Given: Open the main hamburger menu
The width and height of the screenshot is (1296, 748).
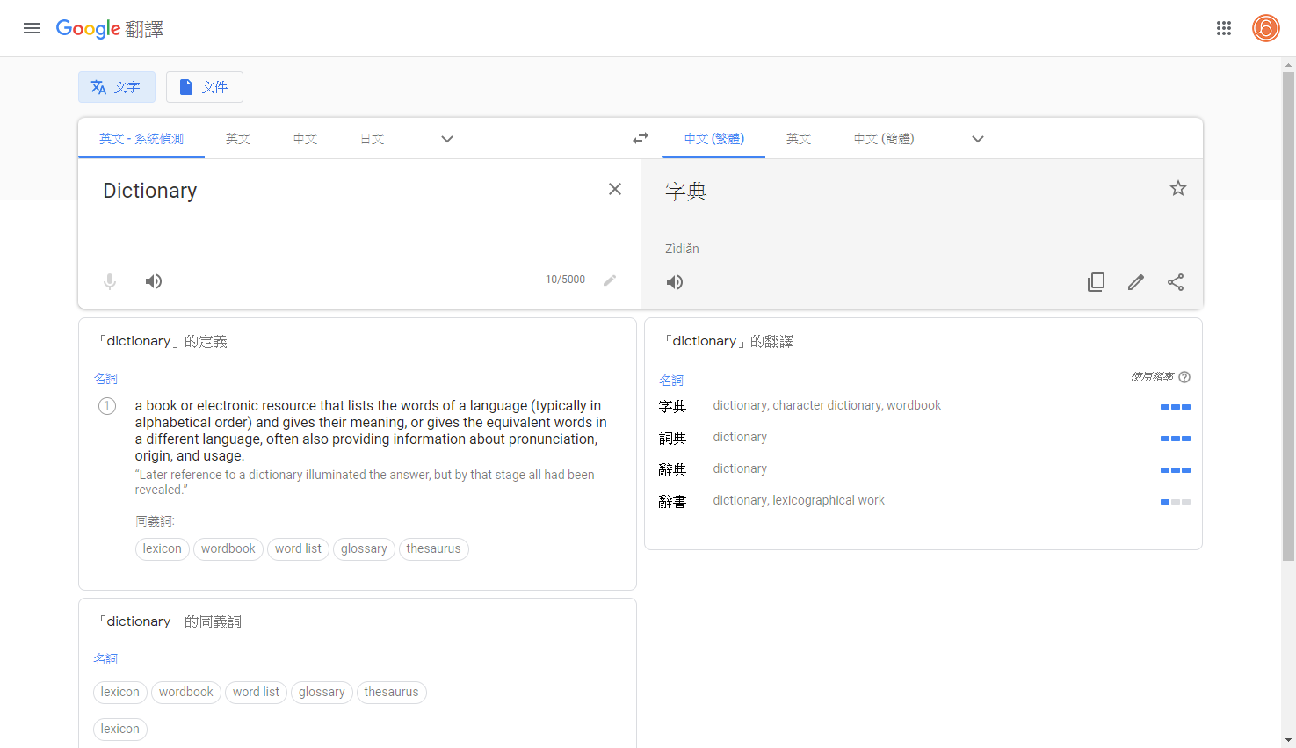Looking at the screenshot, I should pos(32,28).
